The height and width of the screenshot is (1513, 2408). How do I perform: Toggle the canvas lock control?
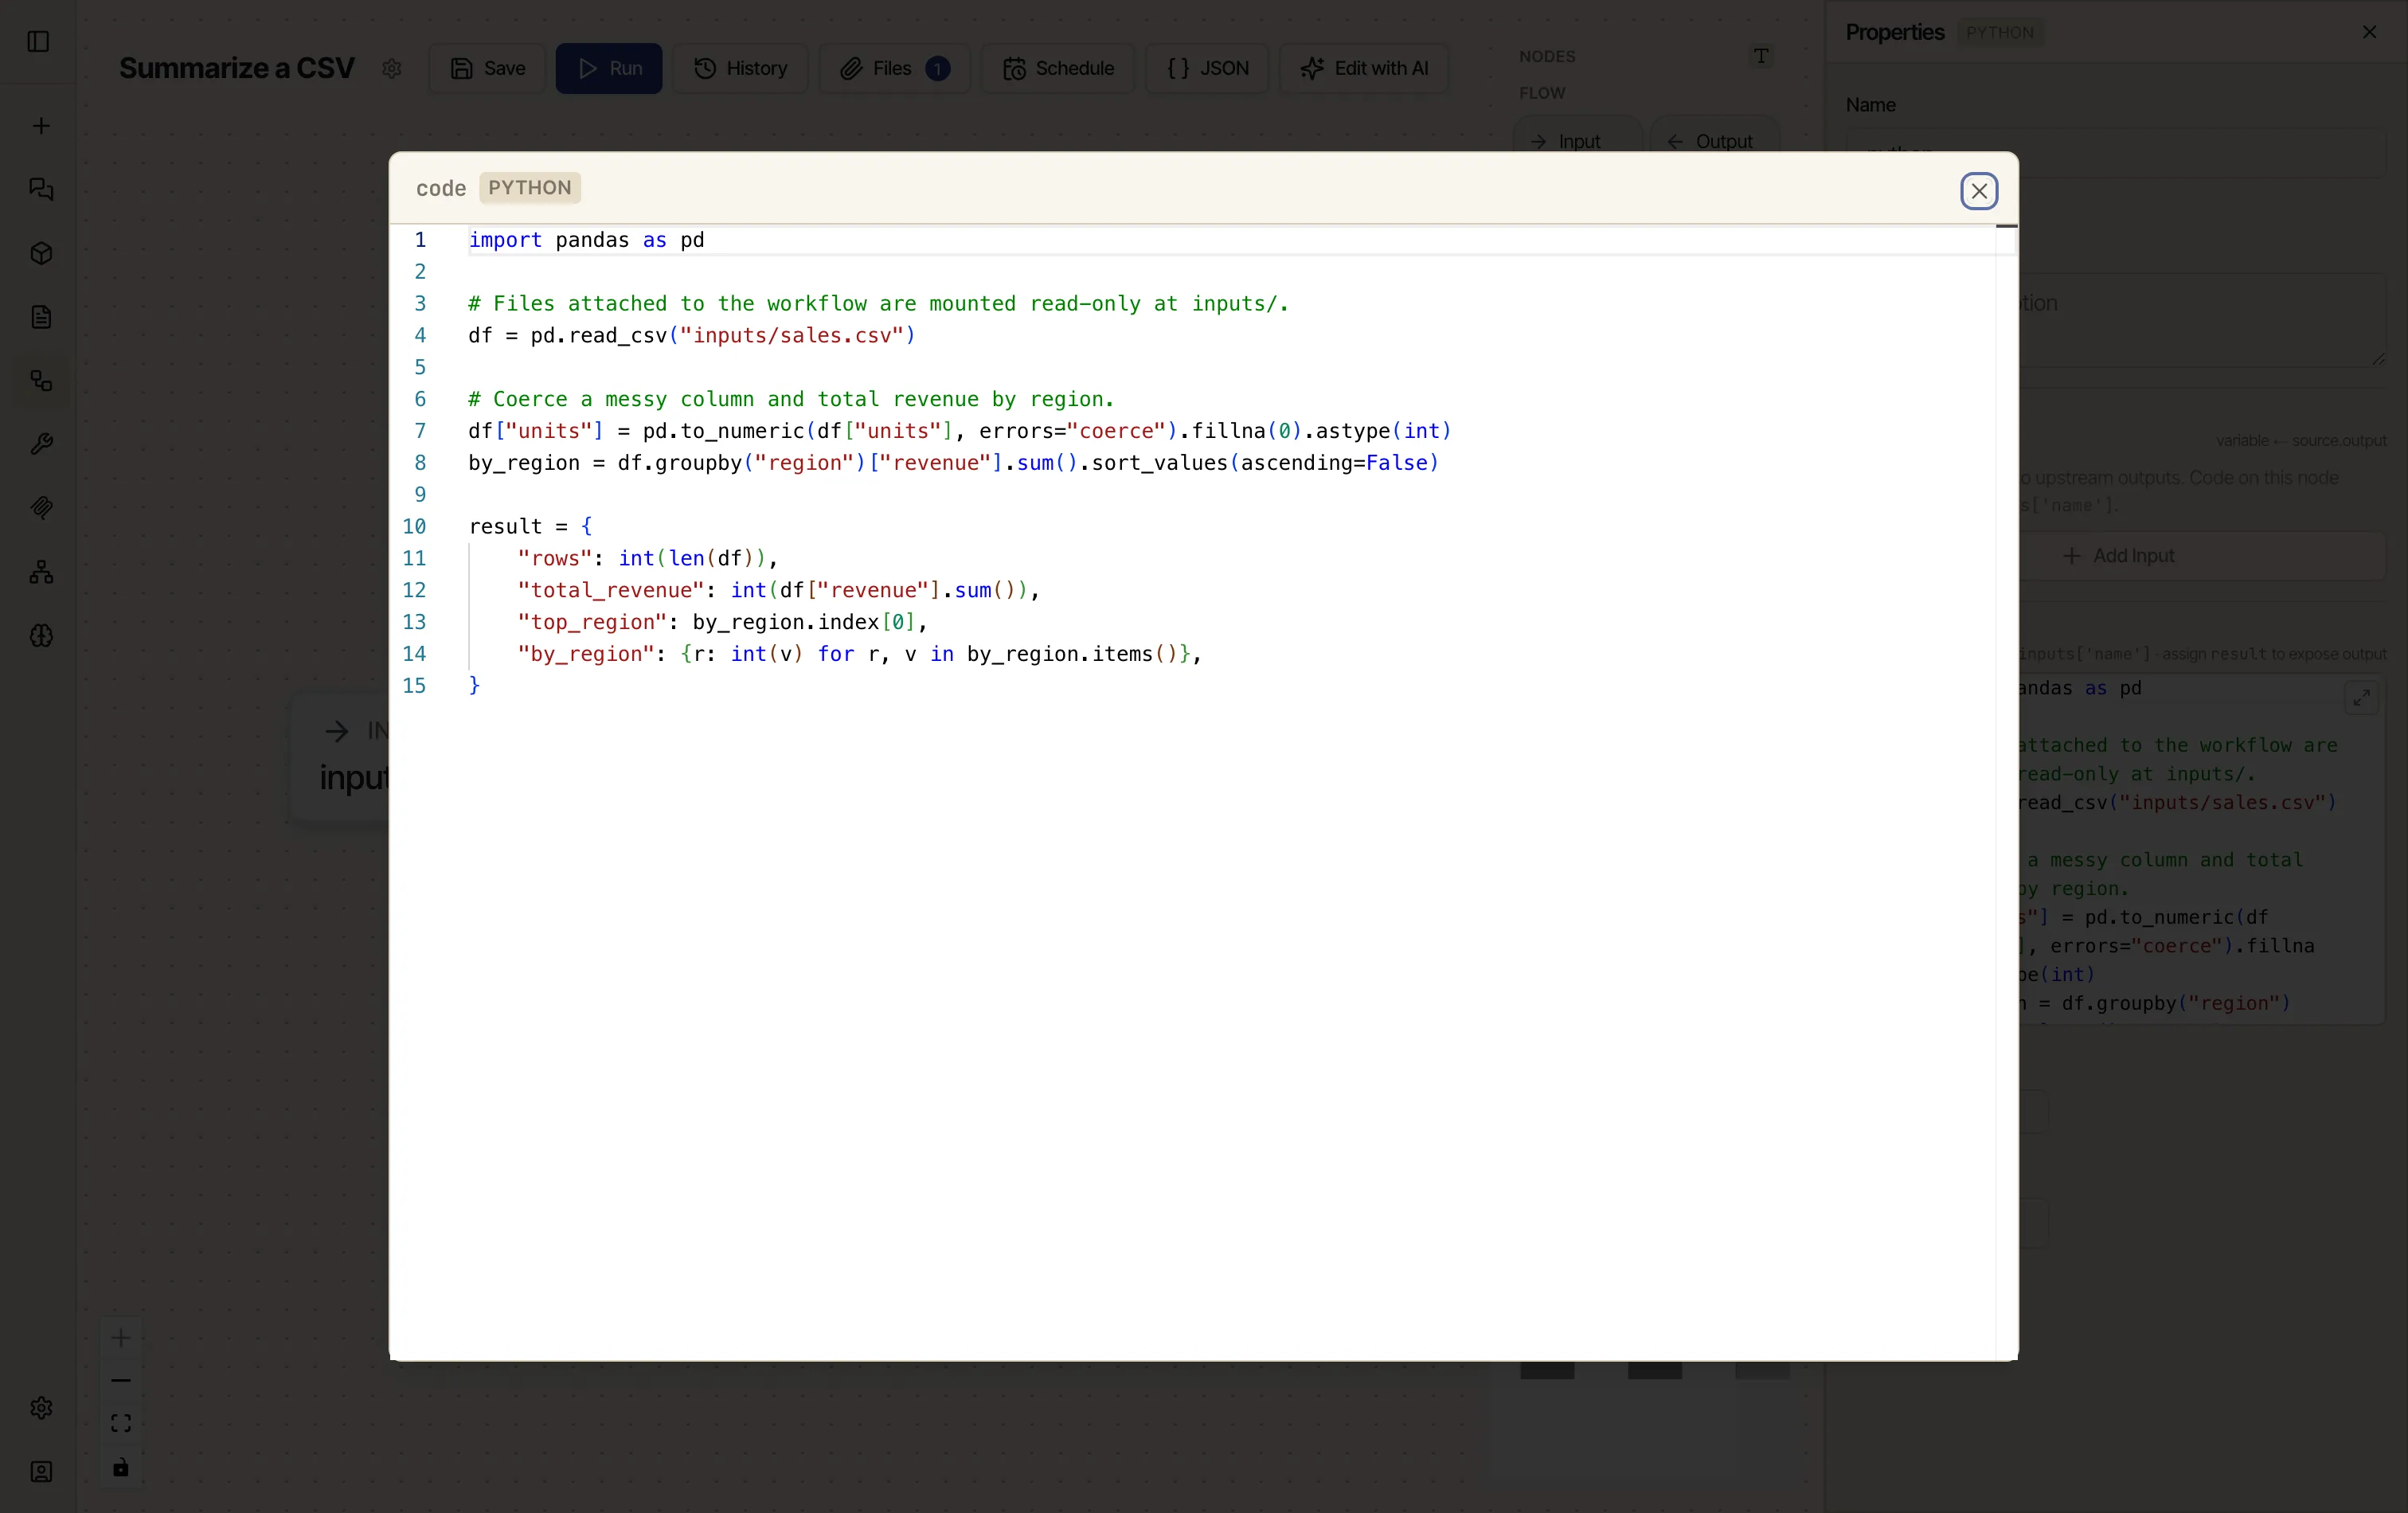pos(121,1467)
